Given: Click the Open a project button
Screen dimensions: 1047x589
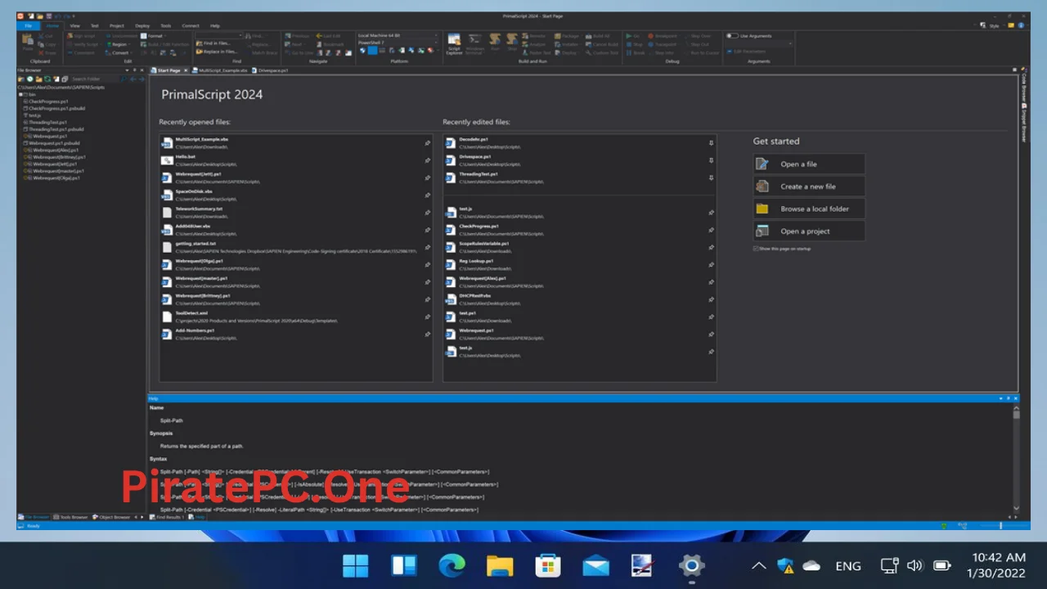Looking at the screenshot, I should (x=808, y=231).
